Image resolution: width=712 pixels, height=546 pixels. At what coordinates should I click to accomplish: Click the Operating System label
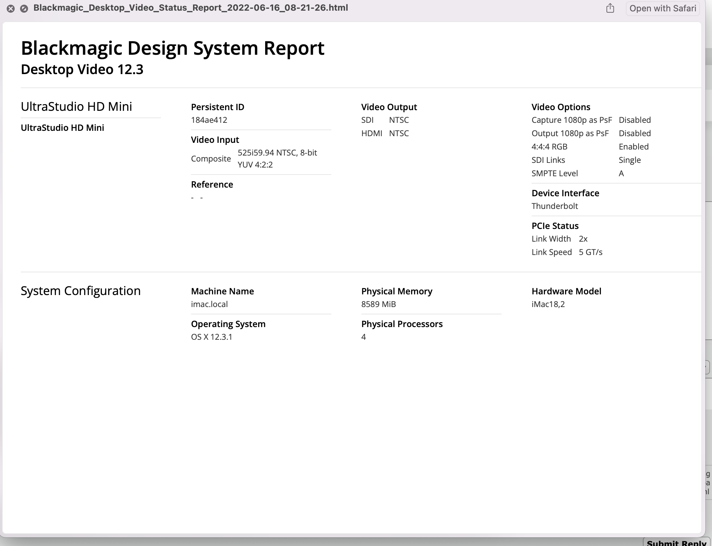[228, 324]
